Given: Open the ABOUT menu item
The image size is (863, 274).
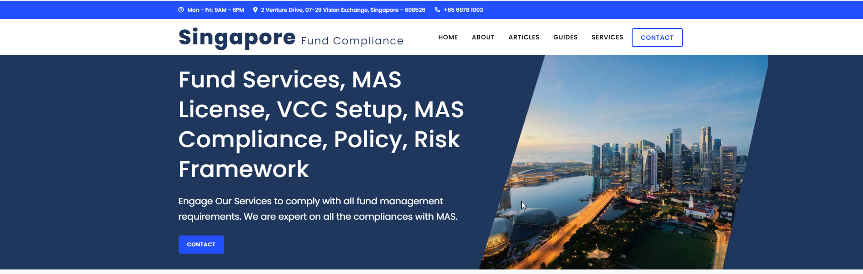Looking at the screenshot, I should 483,37.
